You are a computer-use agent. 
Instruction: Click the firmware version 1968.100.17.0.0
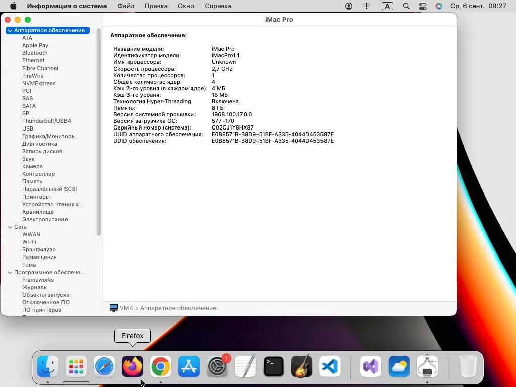[x=232, y=114]
